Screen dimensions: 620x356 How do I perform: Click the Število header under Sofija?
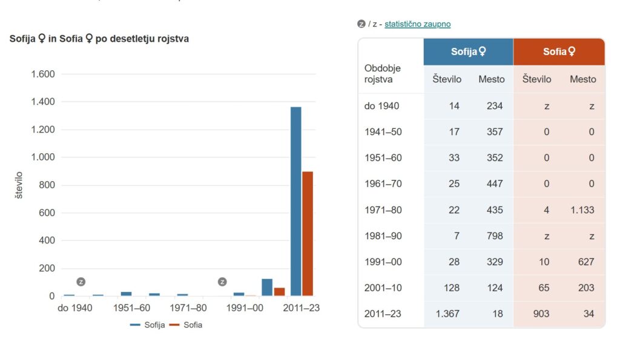(x=447, y=79)
